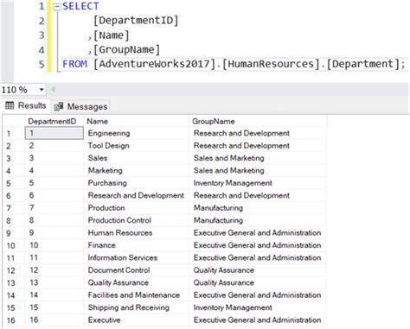
Task: Click the GroupName column header
Action: [x=258, y=121]
